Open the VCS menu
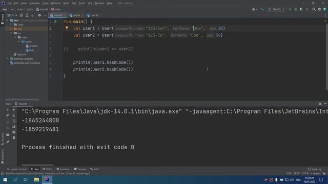 [x=90, y=3]
